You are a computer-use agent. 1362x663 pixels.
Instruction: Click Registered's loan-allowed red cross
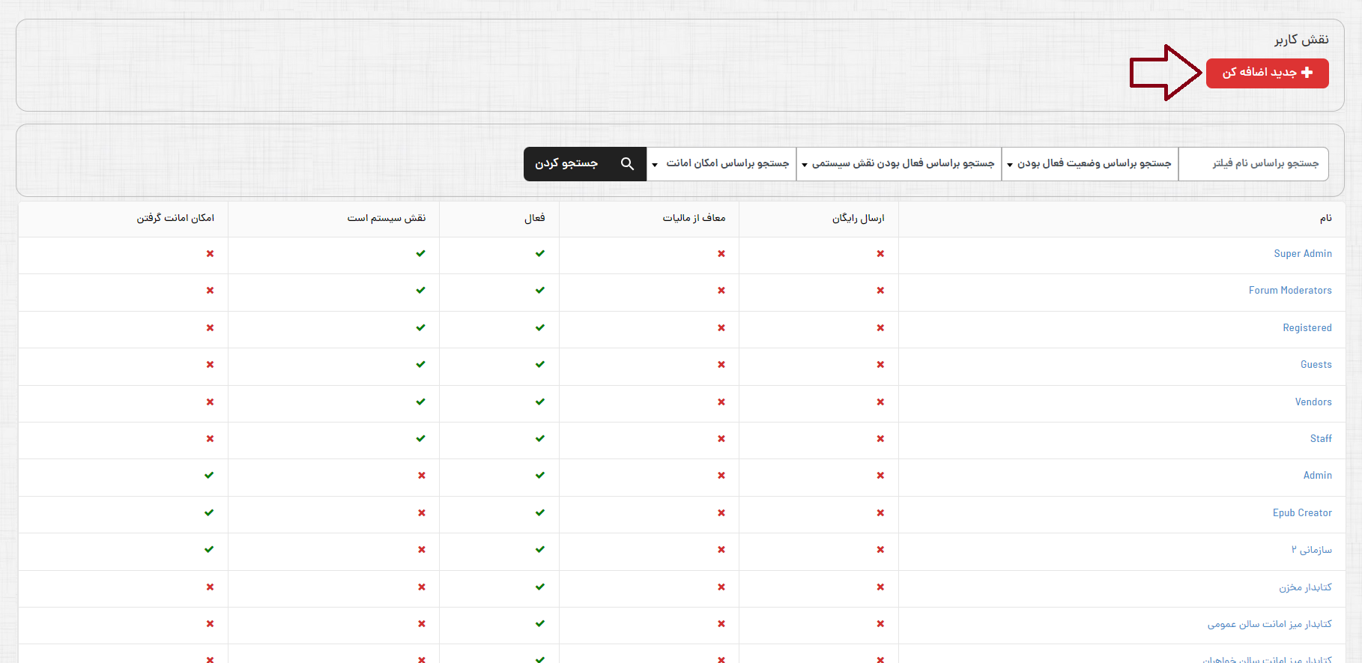point(210,328)
